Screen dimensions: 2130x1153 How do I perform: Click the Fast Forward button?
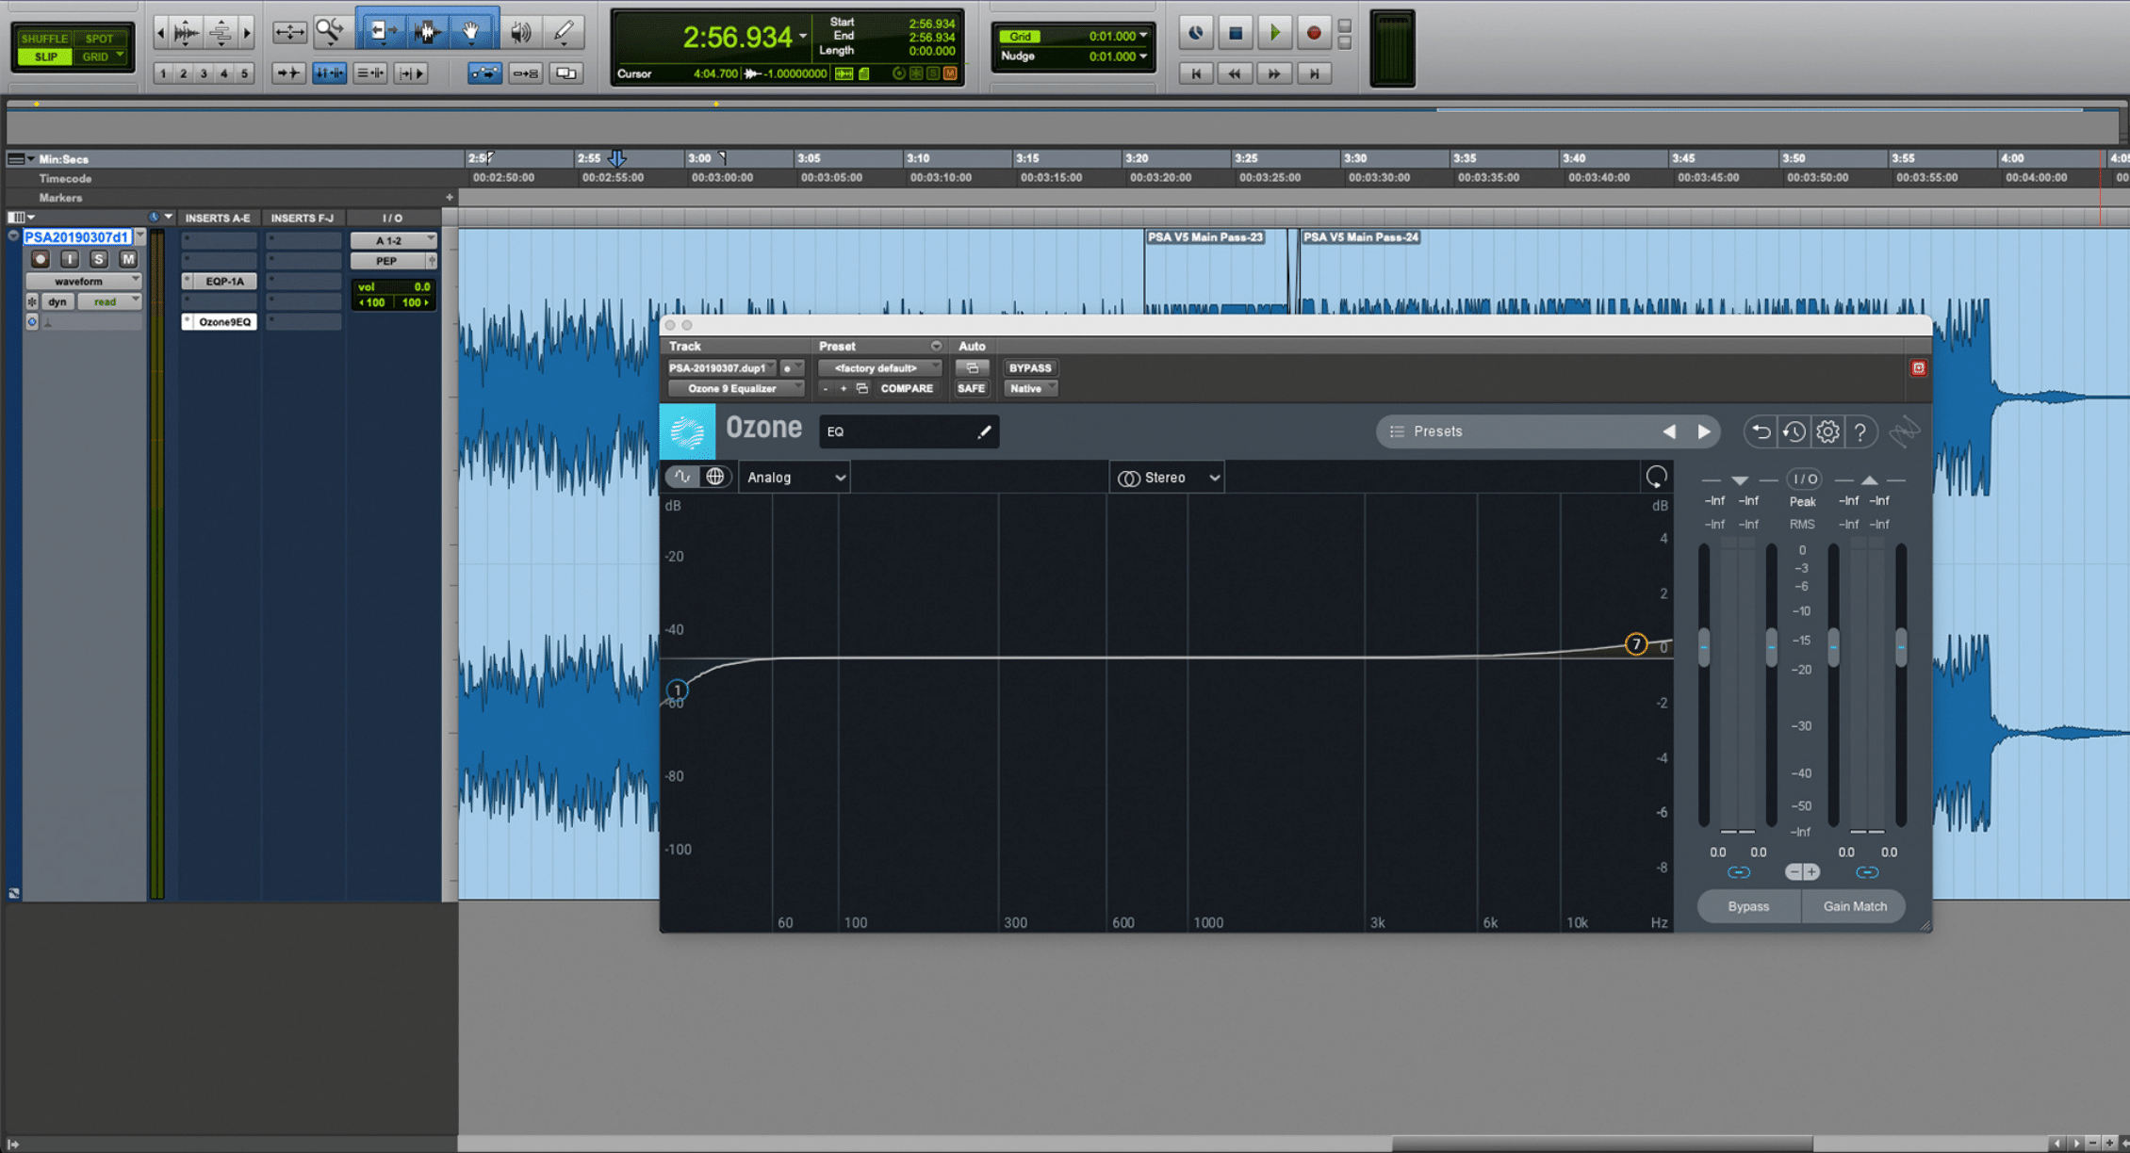pos(1274,73)
